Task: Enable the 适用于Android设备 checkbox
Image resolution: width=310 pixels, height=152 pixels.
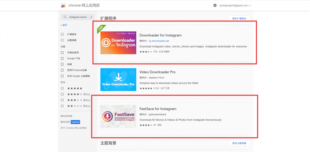Action: pyautogui.click(x=62, y=70)
